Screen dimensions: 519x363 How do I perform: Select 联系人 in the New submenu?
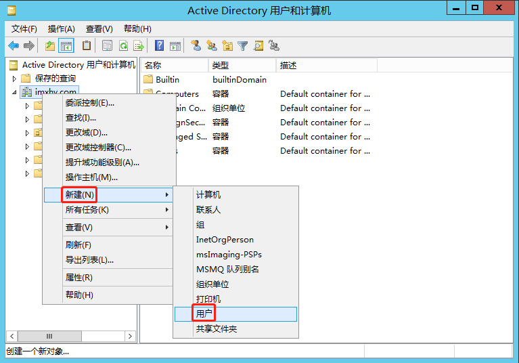pyautogui.click(x=235, y=210)
